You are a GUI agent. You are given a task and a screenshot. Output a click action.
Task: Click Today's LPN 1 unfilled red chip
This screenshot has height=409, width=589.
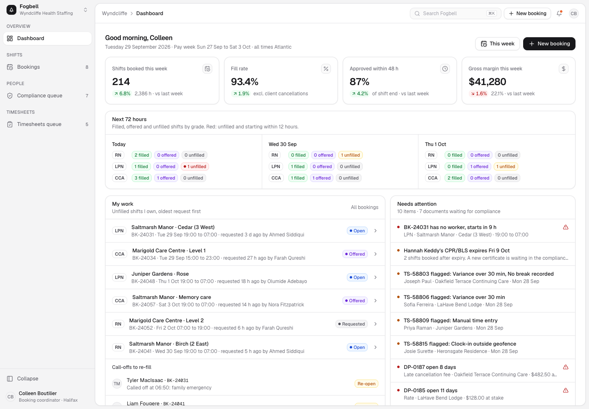195,166
